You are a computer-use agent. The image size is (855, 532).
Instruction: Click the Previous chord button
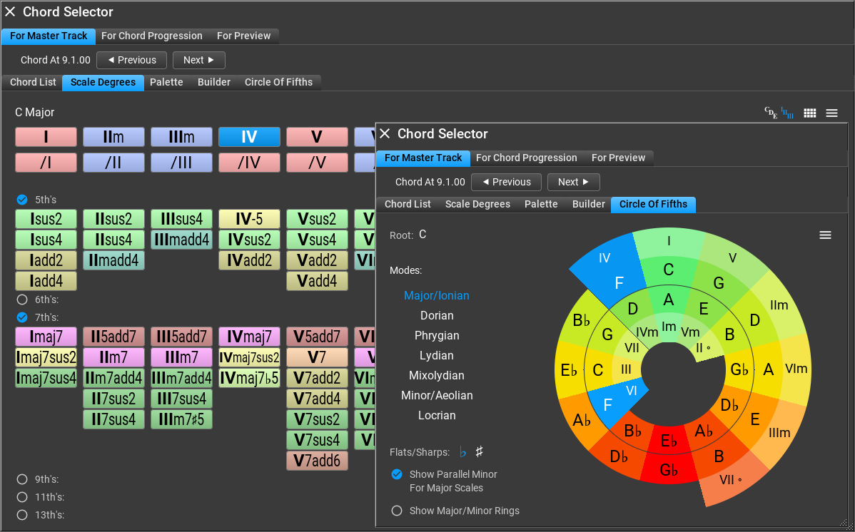click(x=506, y=182)
